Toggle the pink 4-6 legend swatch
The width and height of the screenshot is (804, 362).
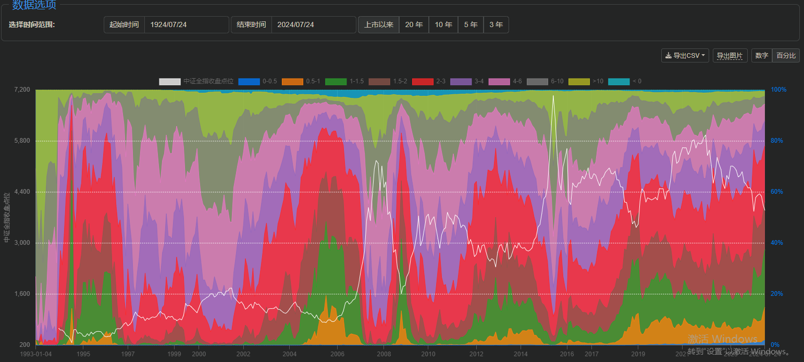tap(499, 81)
